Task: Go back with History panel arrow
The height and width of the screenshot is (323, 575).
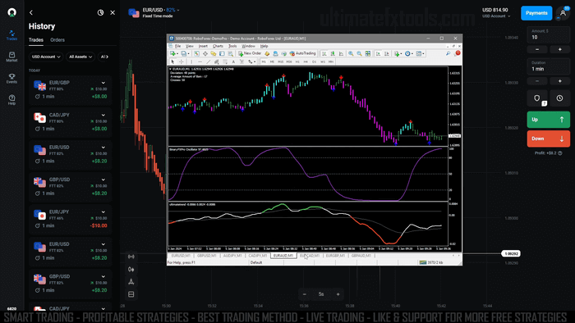Action: 31,12
